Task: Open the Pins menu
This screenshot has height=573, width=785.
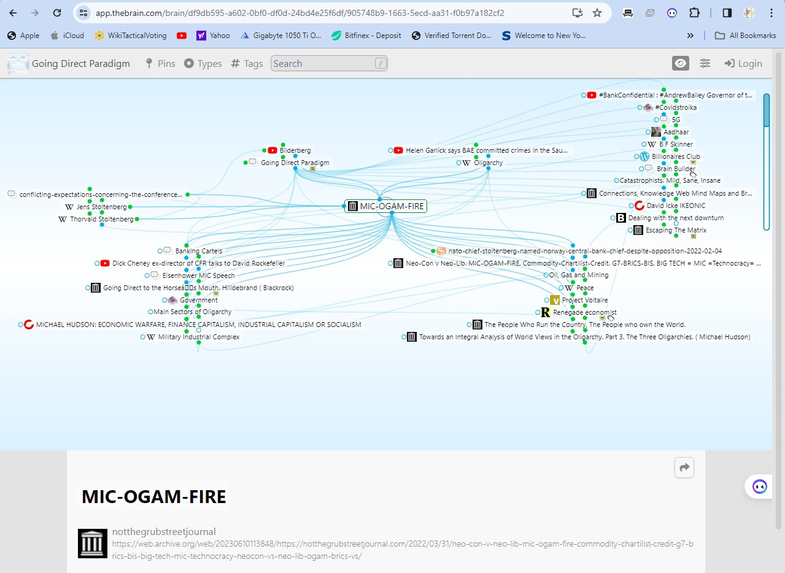Action: (x=160, y=63)
